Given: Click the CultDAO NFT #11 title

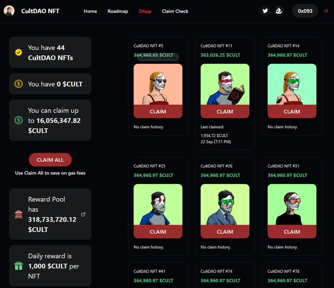Looking at the screenshot, I should point(216,46).
